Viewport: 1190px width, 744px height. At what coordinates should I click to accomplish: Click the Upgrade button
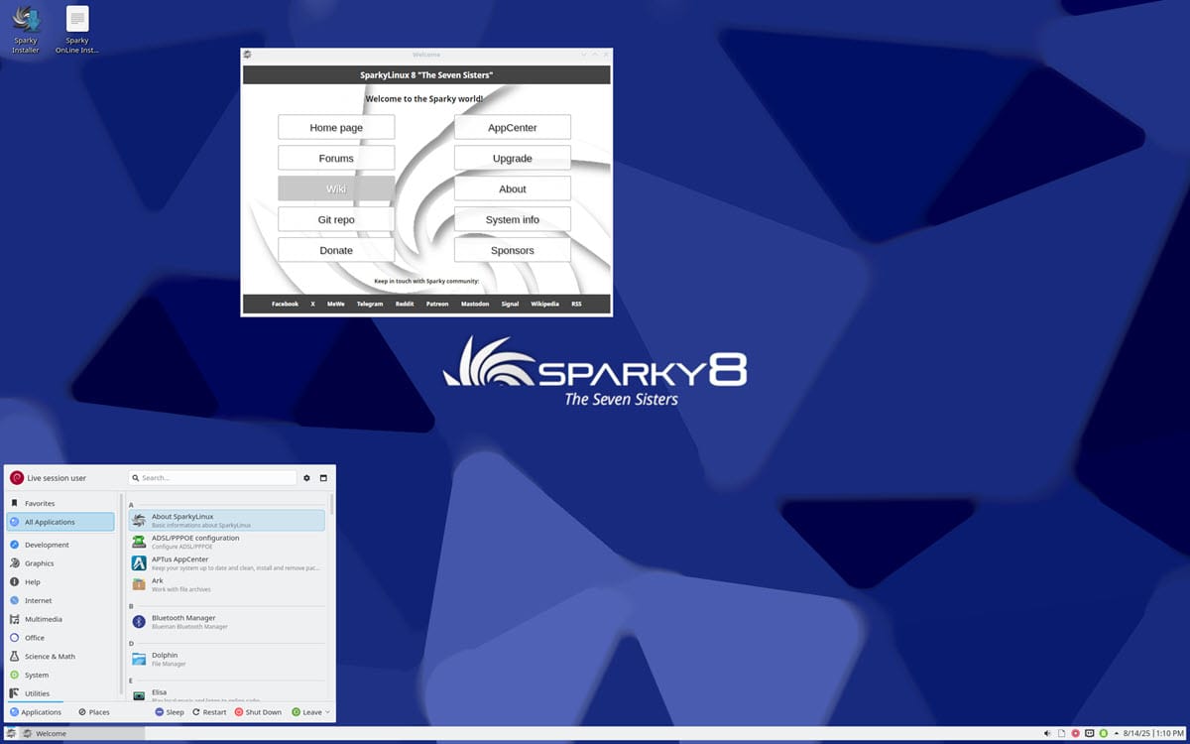[x=513, y=158]
